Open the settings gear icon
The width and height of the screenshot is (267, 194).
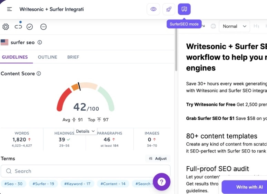[6, 27]
